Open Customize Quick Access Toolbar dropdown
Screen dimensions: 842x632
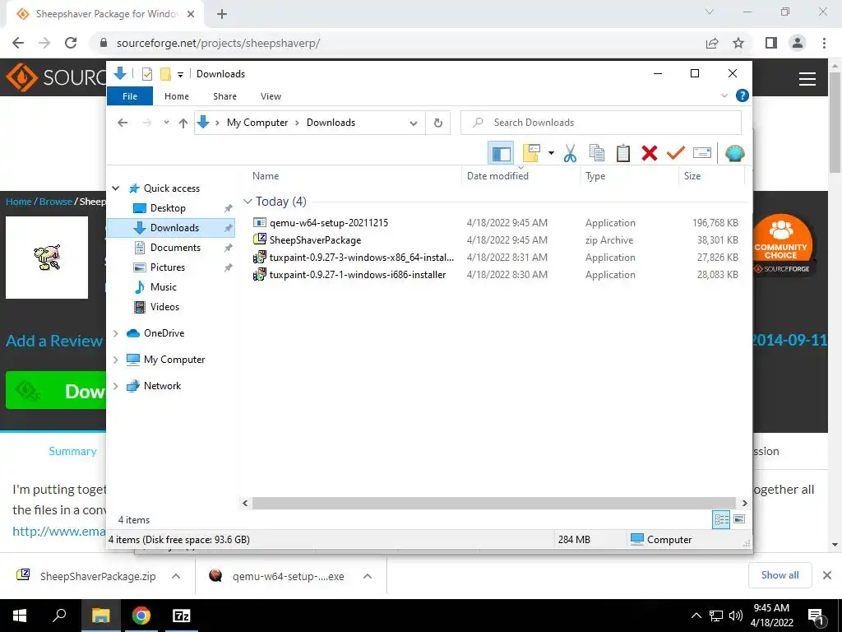(x=180, y=75)
